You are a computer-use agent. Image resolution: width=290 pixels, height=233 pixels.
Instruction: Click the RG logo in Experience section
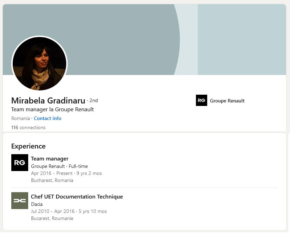coord(20,163)
